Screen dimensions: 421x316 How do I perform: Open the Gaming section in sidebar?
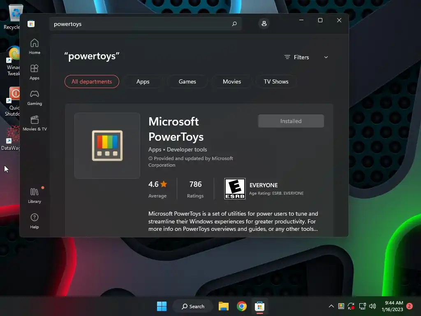coord(35,98)
